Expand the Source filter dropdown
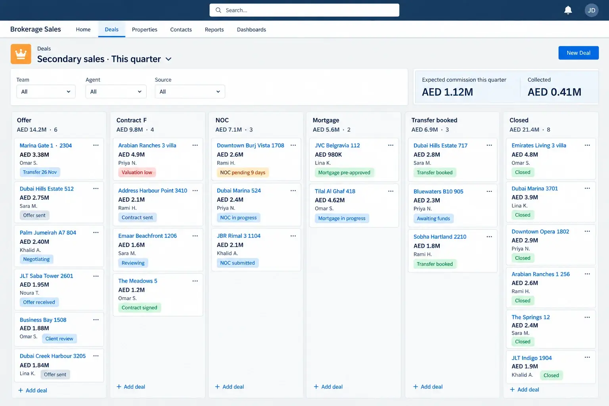 point(190,92)
